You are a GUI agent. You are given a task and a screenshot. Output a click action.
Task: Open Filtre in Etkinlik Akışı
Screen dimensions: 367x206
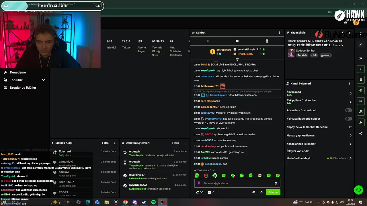tap(105, 143)
